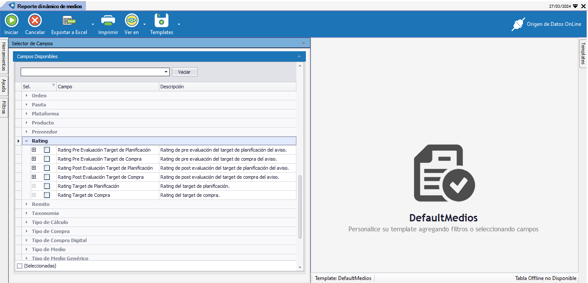Image resolution: width=588 pixels, height=283 pixels.
Task: Click the green Iniciar play icon
Action: 12,20
